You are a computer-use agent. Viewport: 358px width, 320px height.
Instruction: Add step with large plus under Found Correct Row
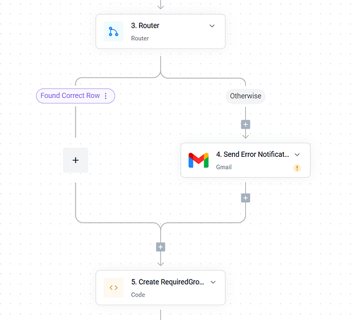76,161
